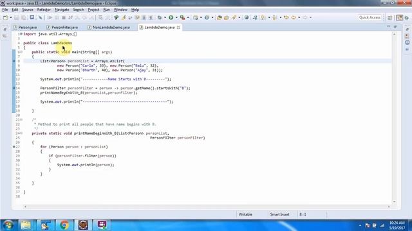Open the Refactor menu

44,10
